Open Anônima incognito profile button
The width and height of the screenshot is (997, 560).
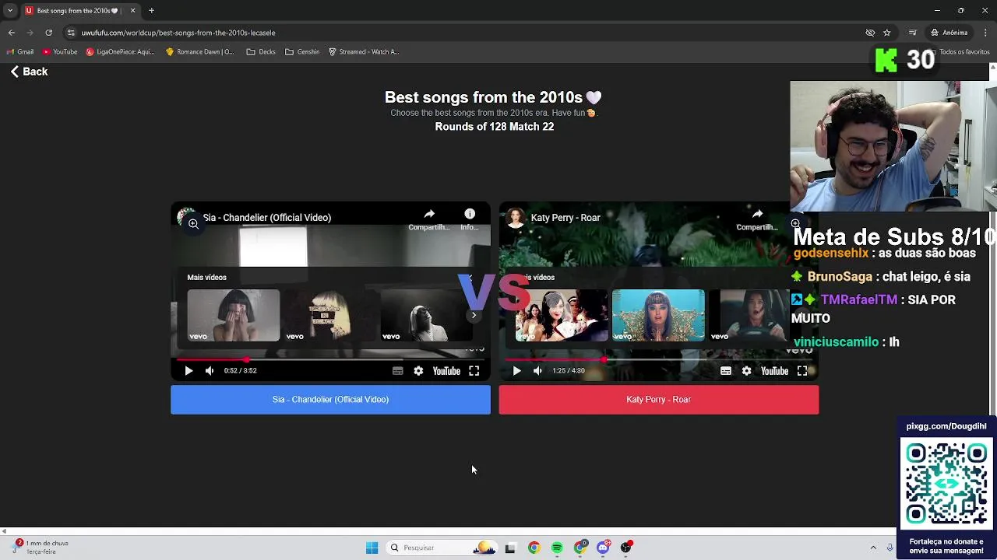(949, 33)
